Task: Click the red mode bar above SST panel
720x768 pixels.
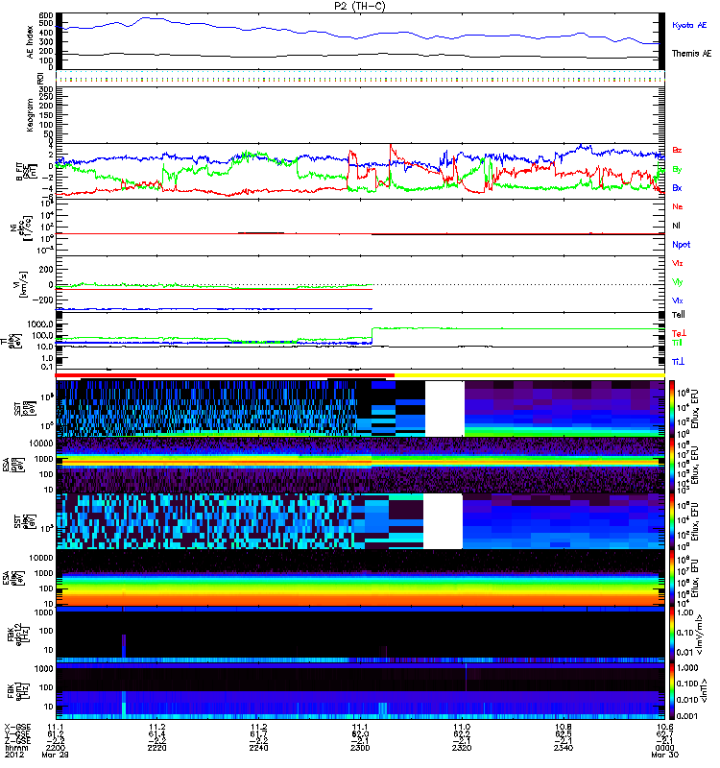Action: tap(225, 375)
